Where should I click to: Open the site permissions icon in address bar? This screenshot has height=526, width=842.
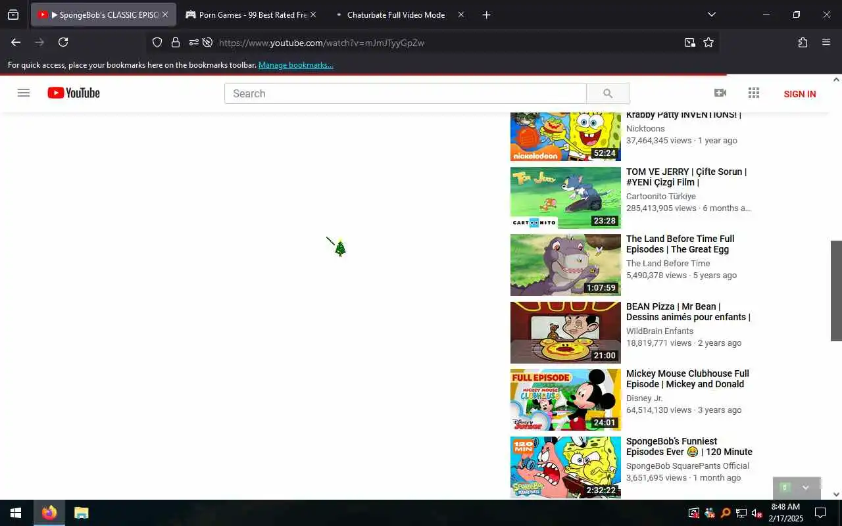pyautogui.click(x=193, y=42)
